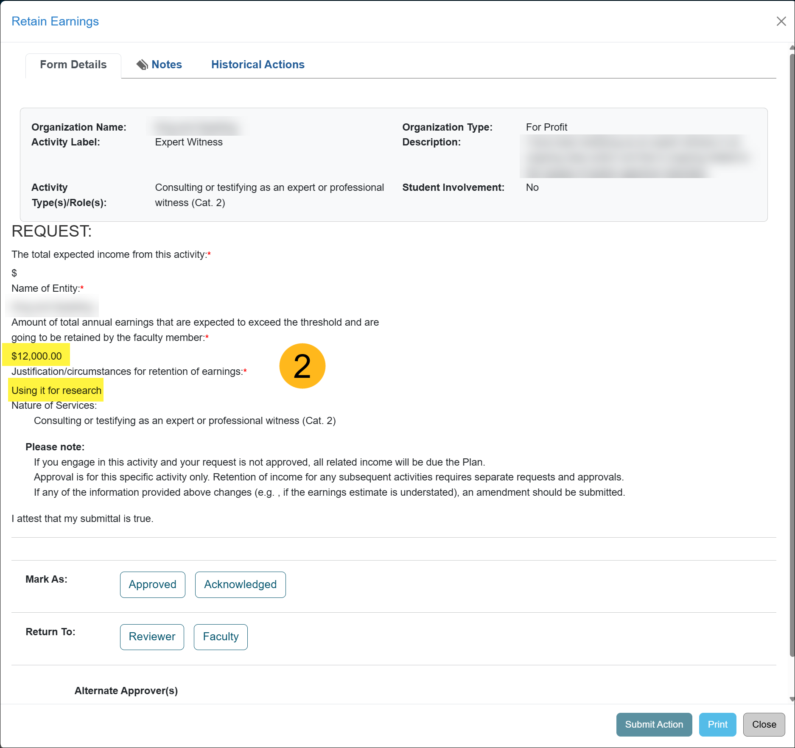
Task: Return the form to Reviewer
Action: click(152, 636)
